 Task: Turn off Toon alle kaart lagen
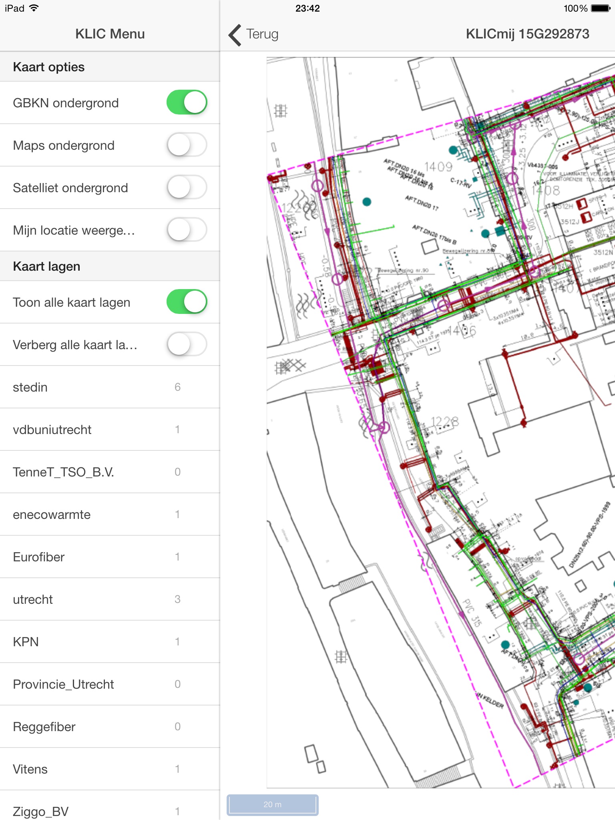tap(187, 302)
